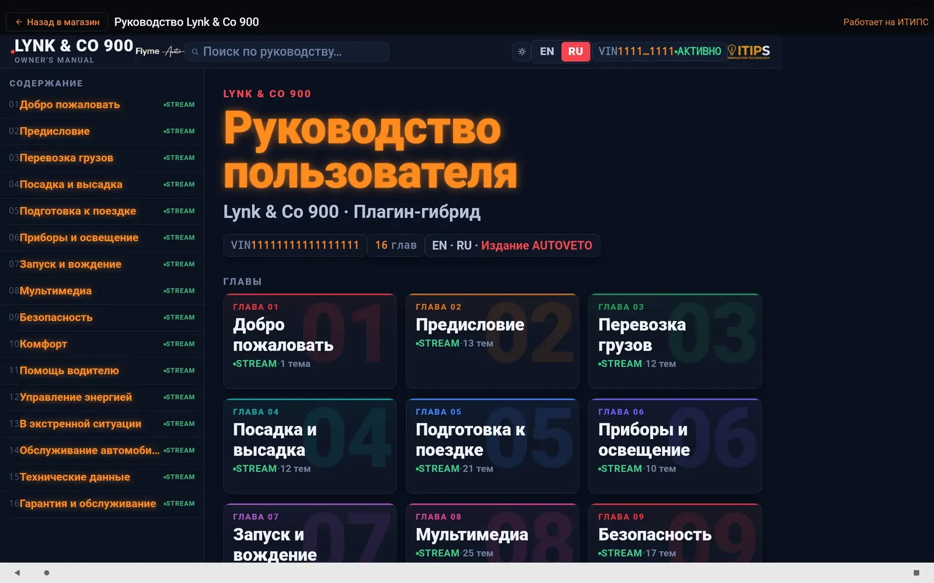
Task: Tap the Android home circle
Action: click(x=47, y=573)
